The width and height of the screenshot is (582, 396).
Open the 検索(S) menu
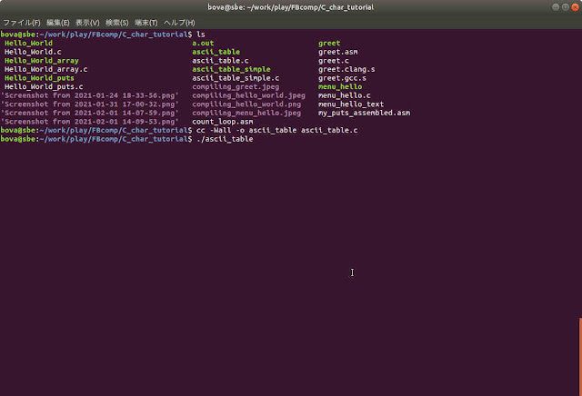117,23
